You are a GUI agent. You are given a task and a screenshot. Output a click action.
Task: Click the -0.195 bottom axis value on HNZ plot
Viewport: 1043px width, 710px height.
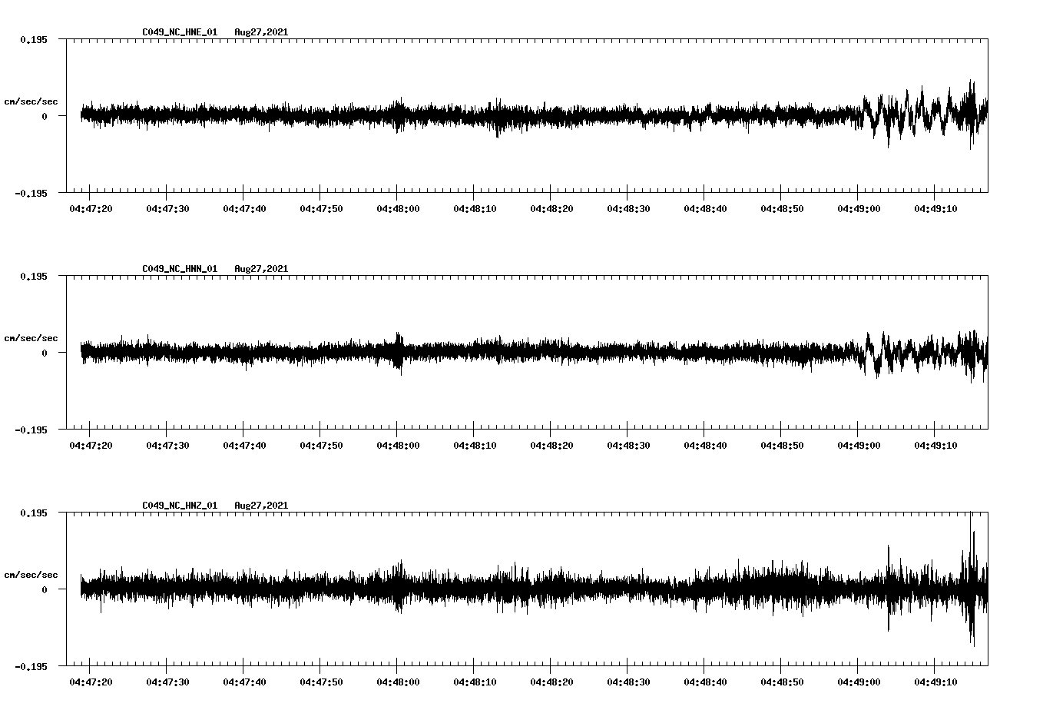pyautogui.click(x=31, y=666)
